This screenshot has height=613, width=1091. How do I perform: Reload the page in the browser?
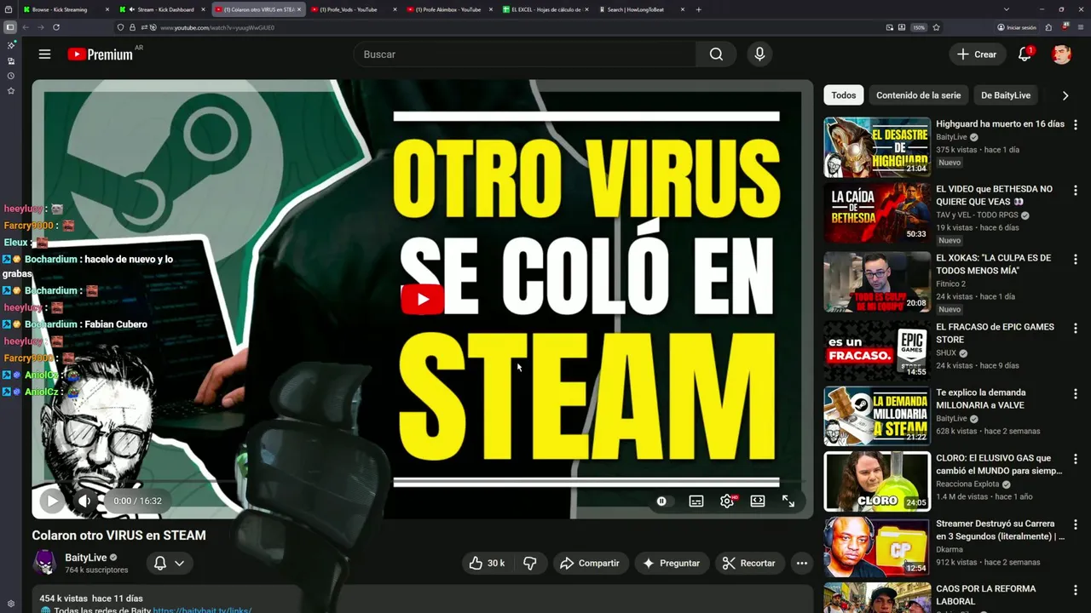click(x=56, y=27)
